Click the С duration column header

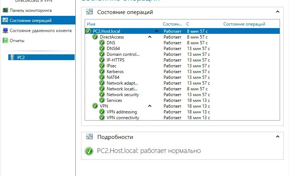pyautogui.click(x=187, y=24)
